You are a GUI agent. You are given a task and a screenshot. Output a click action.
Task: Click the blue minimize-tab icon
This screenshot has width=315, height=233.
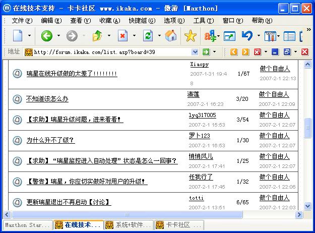click(275, 52)
